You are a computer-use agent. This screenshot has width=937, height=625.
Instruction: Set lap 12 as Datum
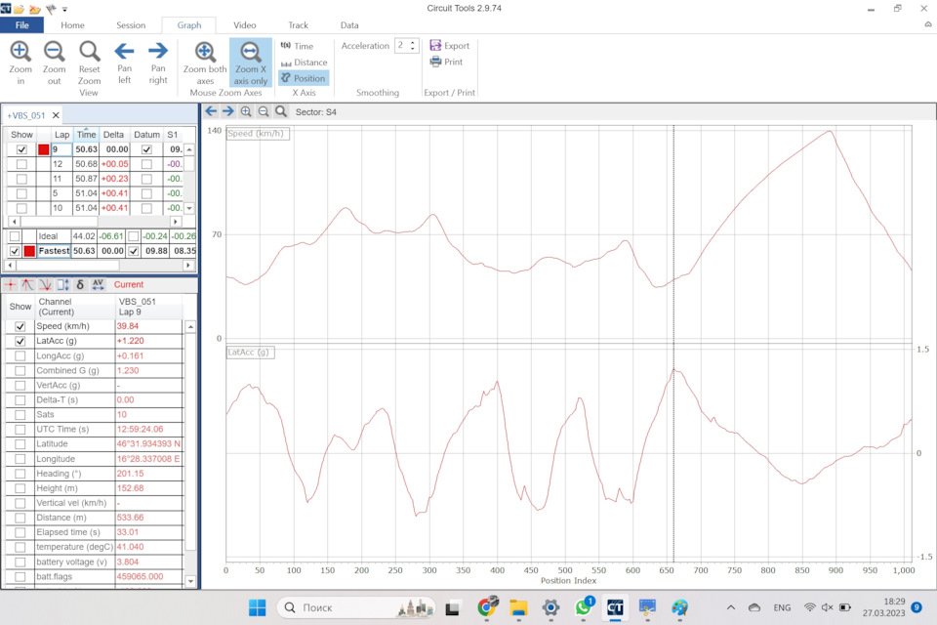tap(146, 164)
